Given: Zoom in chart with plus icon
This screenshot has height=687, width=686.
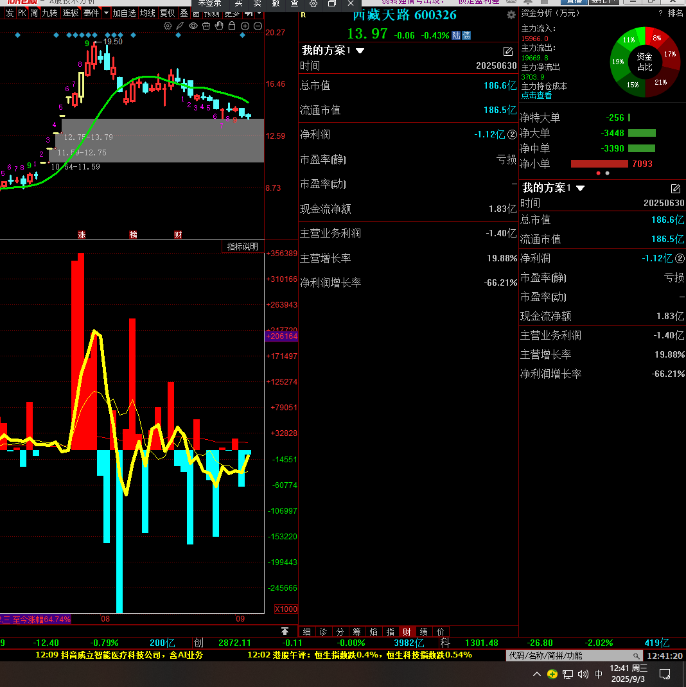Looking at the screenshot, I should pyautogui.click(x=245, y=26).
